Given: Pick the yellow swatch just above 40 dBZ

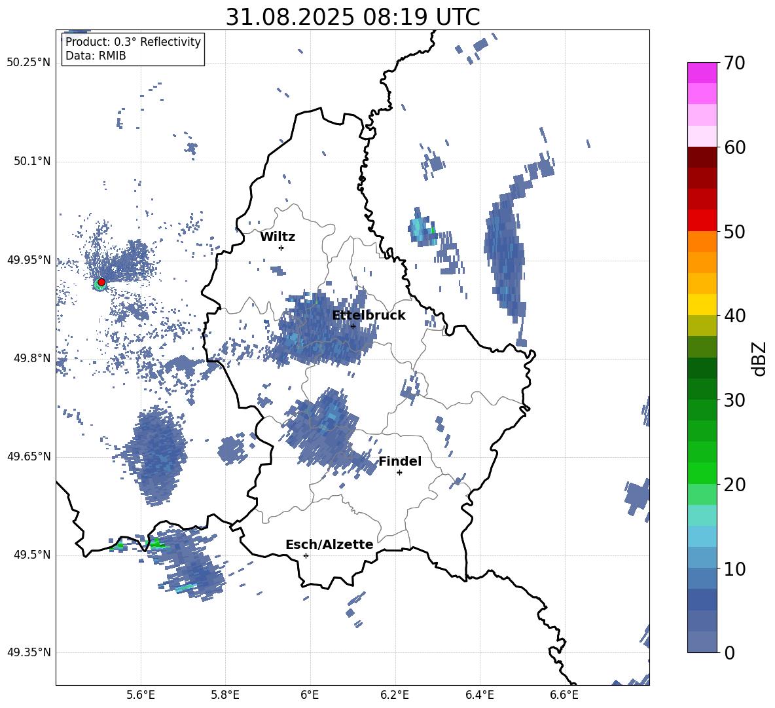Looking at the screenshot, I should (702, 305).
